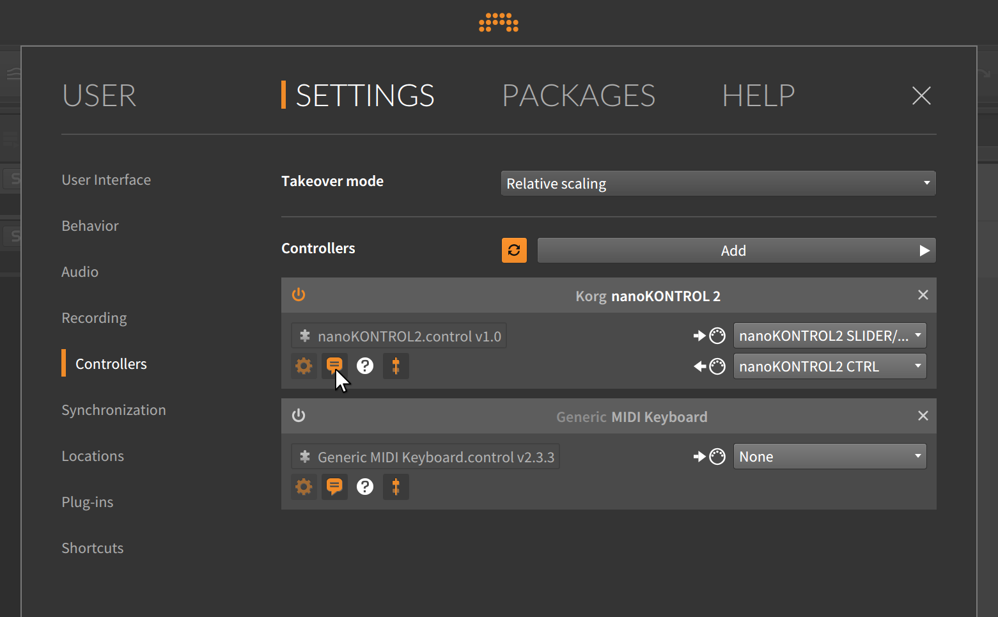Open the script console icon for Generic MIDI Keyboard
Image resolution: width=998 pixels, height=617 pixels.
coord(334,487)
